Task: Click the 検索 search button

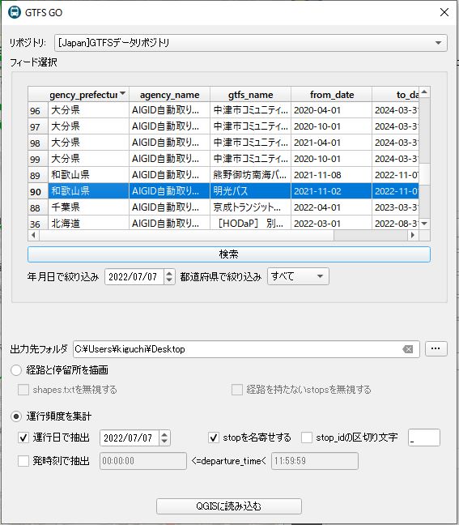Action: point(229,254)
